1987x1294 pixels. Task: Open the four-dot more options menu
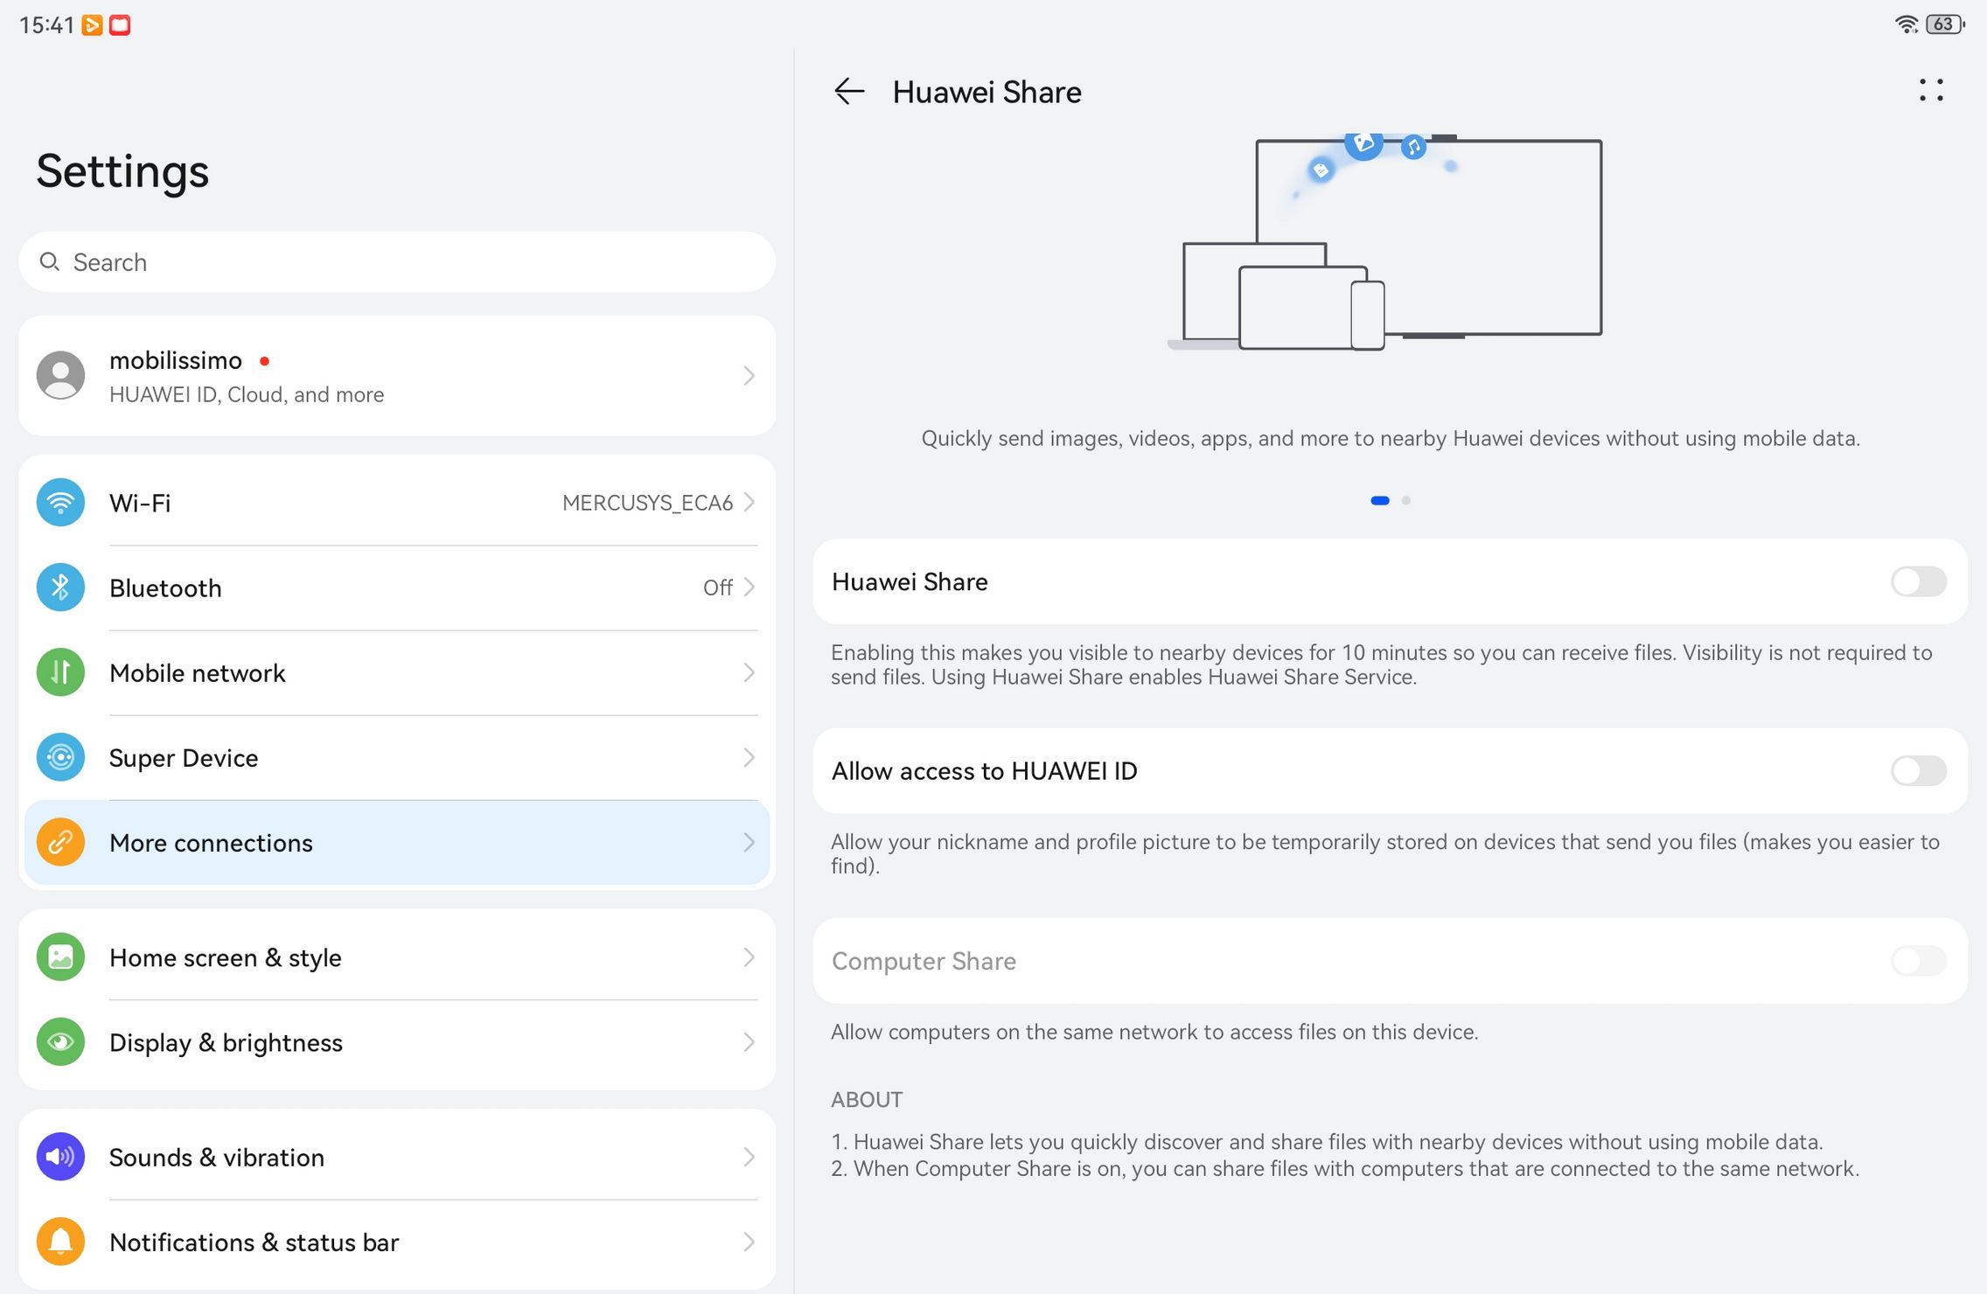[1931, 90]
